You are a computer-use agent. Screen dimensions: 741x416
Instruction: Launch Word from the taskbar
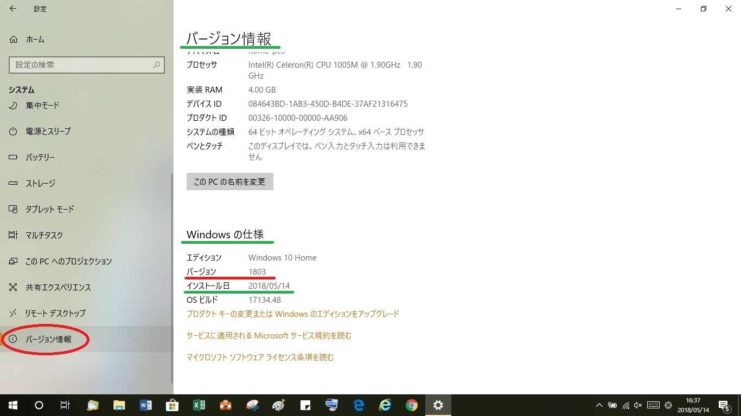[145, 405]
